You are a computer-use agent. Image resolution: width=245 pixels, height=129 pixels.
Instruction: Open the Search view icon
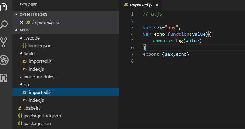coord(4,25)
